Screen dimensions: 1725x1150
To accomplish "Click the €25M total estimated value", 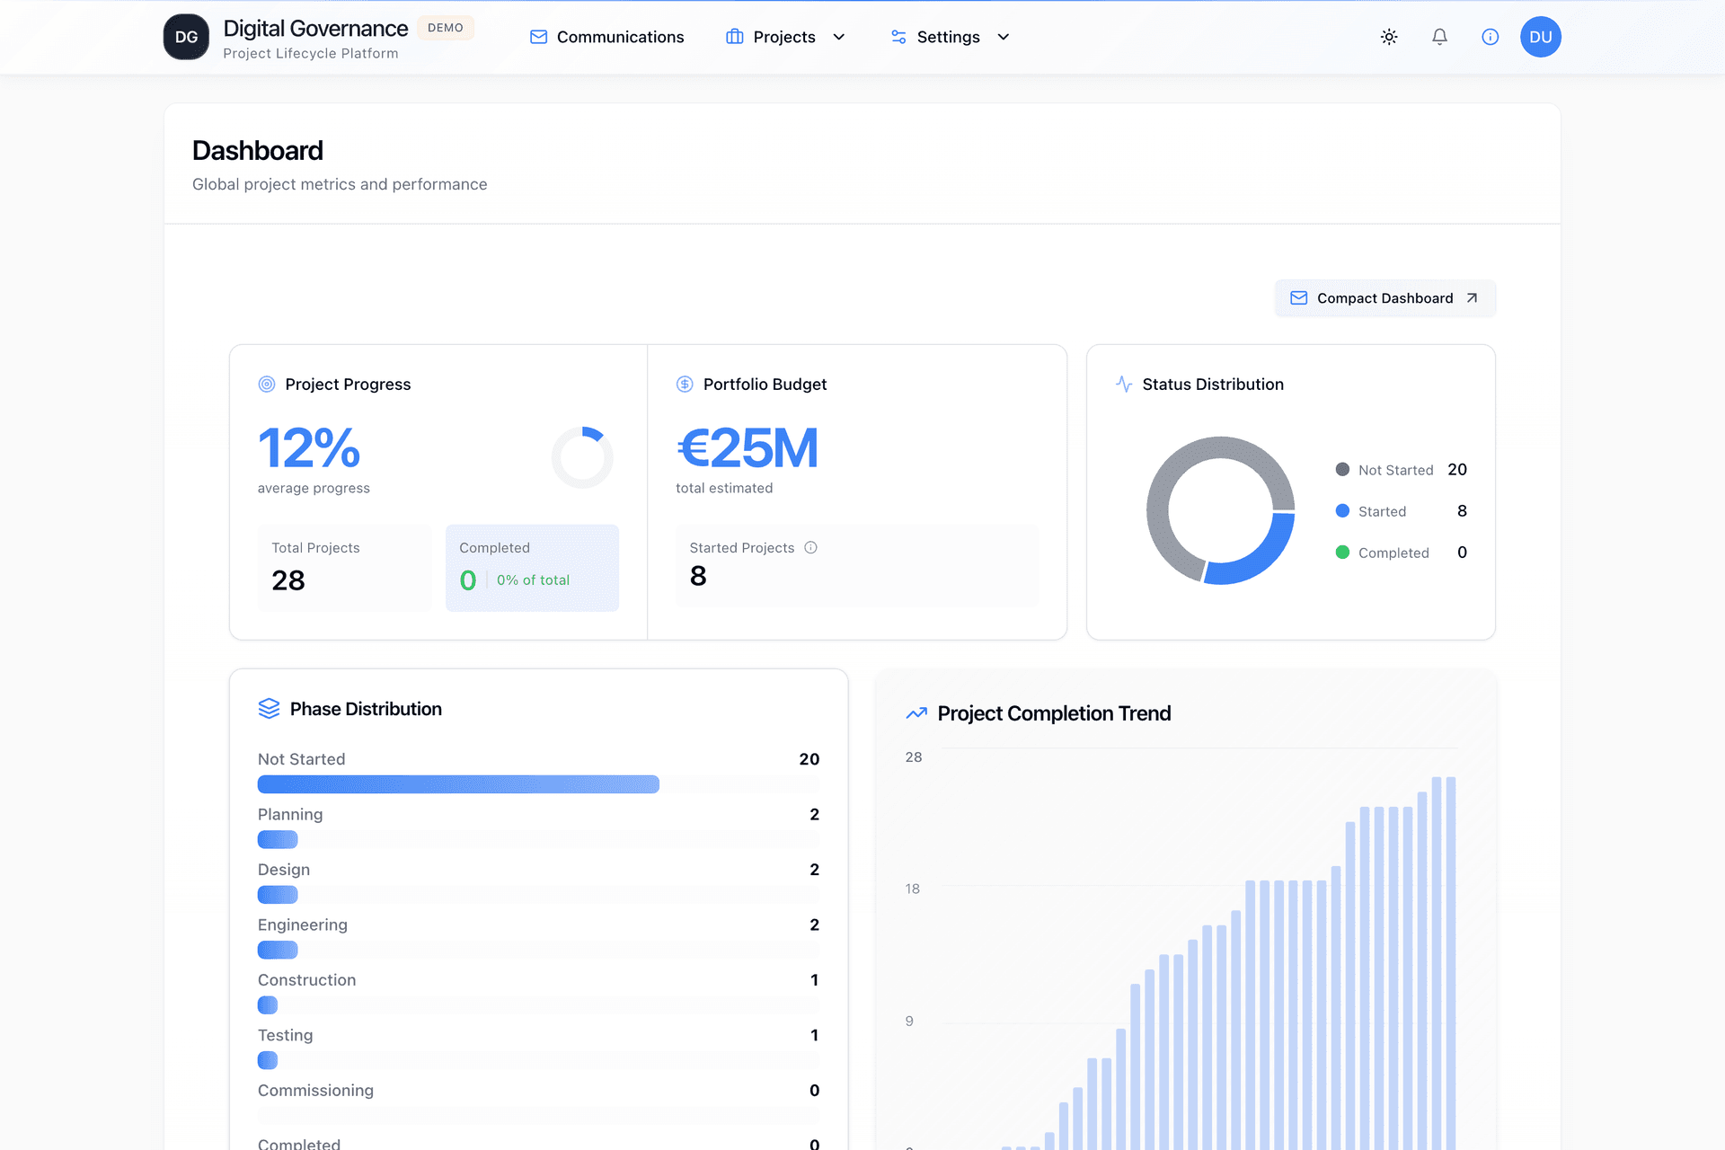I will (x=747, y=447).
